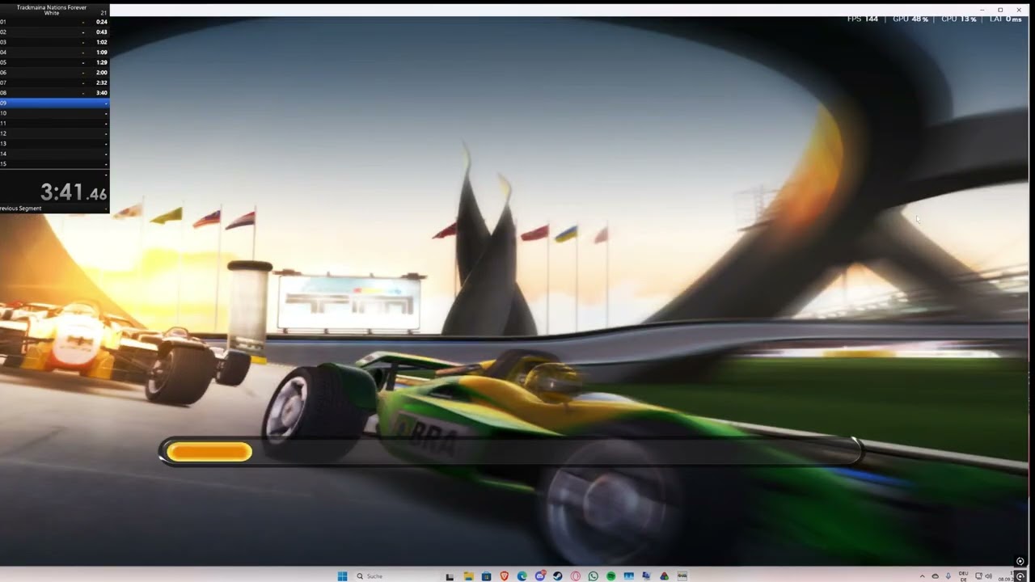Image resolution: width=1035 pixels, height=582 pixels.
Task: Select split 05 with time 1:29
Action: tap(54, 62)
